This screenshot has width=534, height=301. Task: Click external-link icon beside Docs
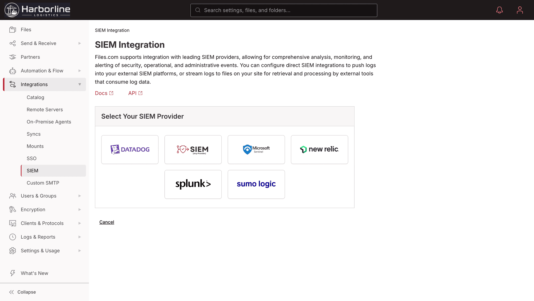pyautogui.click(x=111, y=93)
